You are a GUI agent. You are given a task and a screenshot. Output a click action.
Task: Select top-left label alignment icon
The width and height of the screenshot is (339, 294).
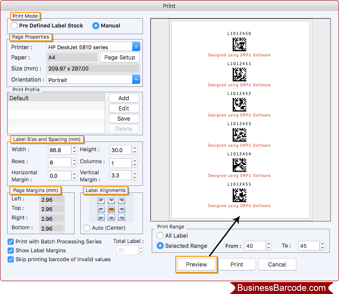coord(101,200)
